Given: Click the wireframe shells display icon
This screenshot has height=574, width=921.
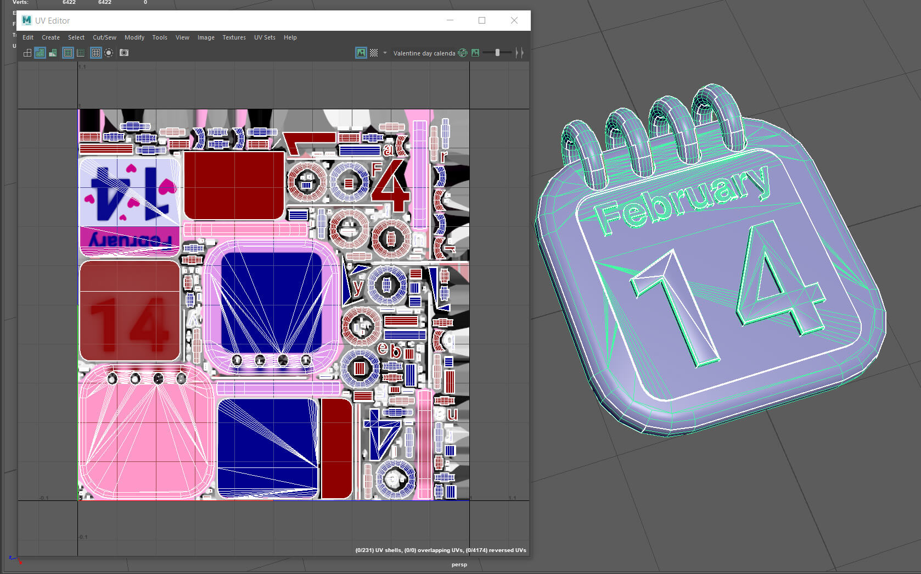Looking at the screenshot, I should pos(27,53).
